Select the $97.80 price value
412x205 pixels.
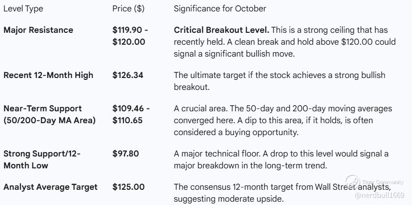pyautogui.click(x=126, y=154)
